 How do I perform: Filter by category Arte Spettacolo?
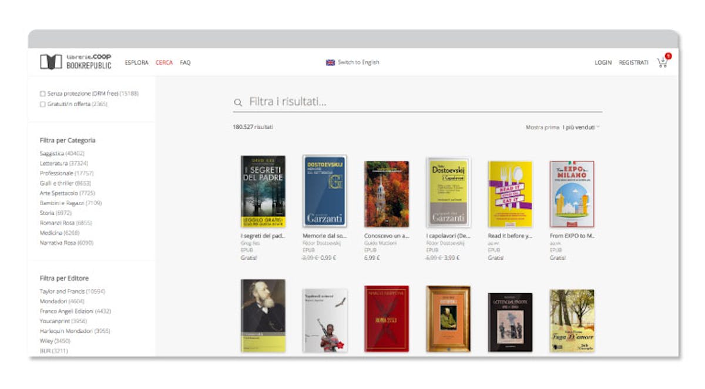coord(68,193)
